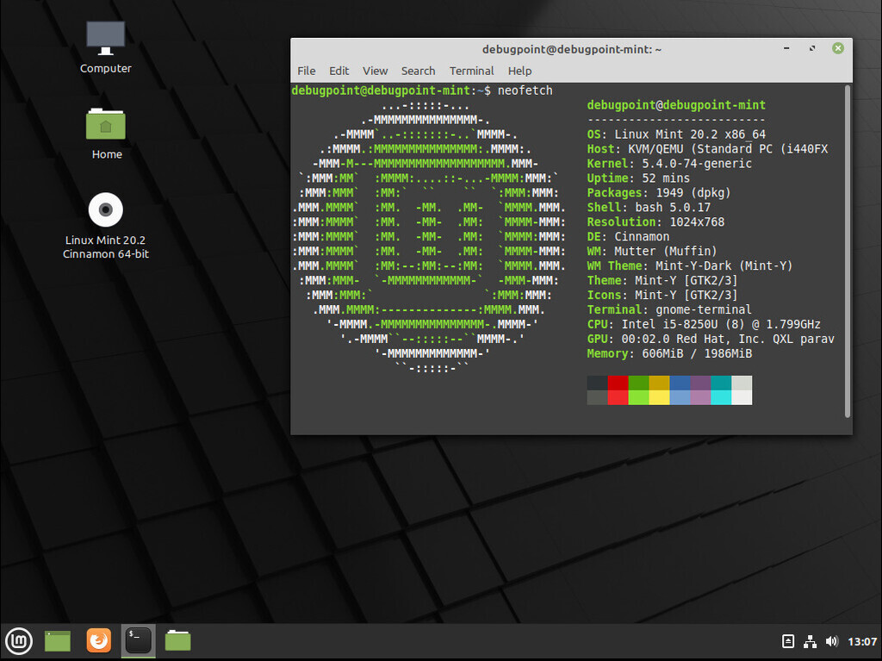
Task: Click the notifications tray icon
Action: pos(788,641)
